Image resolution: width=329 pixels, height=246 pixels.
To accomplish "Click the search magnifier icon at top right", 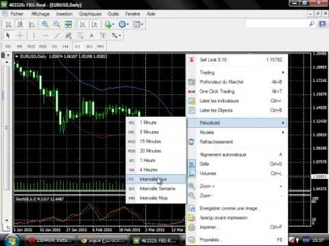I will 312,23.
